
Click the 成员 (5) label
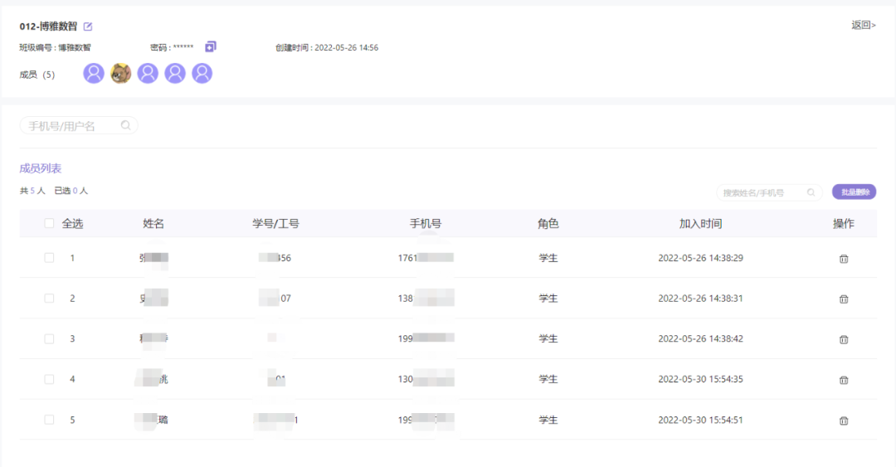tap(37, 75)
